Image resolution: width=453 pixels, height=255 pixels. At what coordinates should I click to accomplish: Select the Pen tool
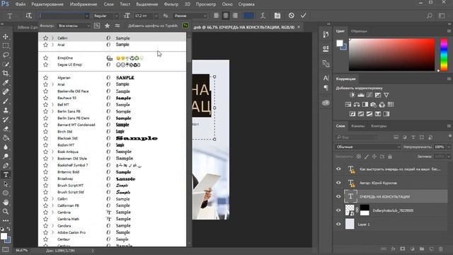[x=6, y=166]
